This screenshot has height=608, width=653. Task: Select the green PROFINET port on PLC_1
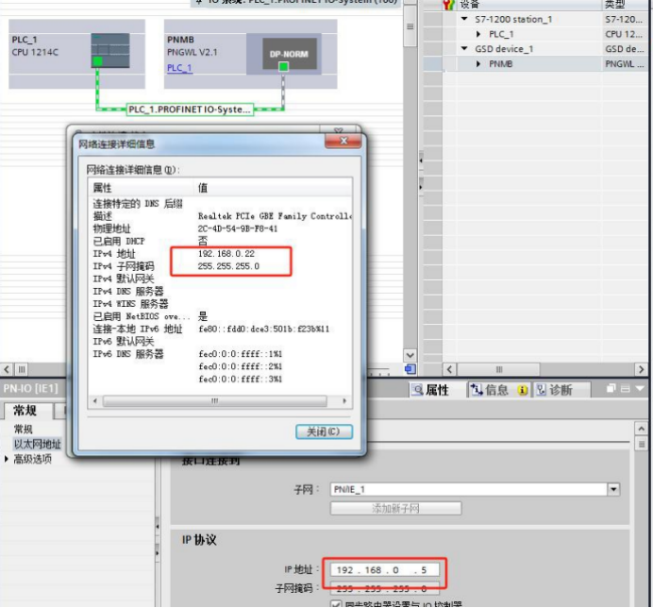97,61
